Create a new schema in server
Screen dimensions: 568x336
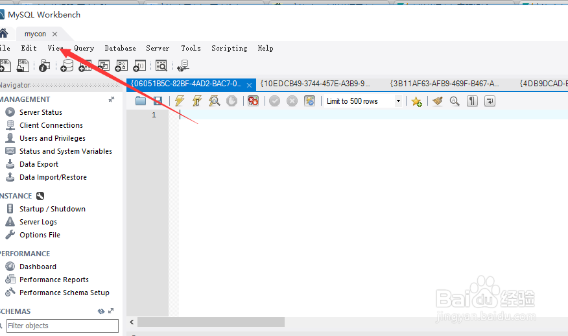[x=67, y=66]
